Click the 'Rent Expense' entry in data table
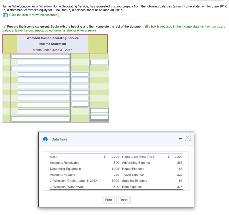229x215 pixels. [x=132, y=187]
